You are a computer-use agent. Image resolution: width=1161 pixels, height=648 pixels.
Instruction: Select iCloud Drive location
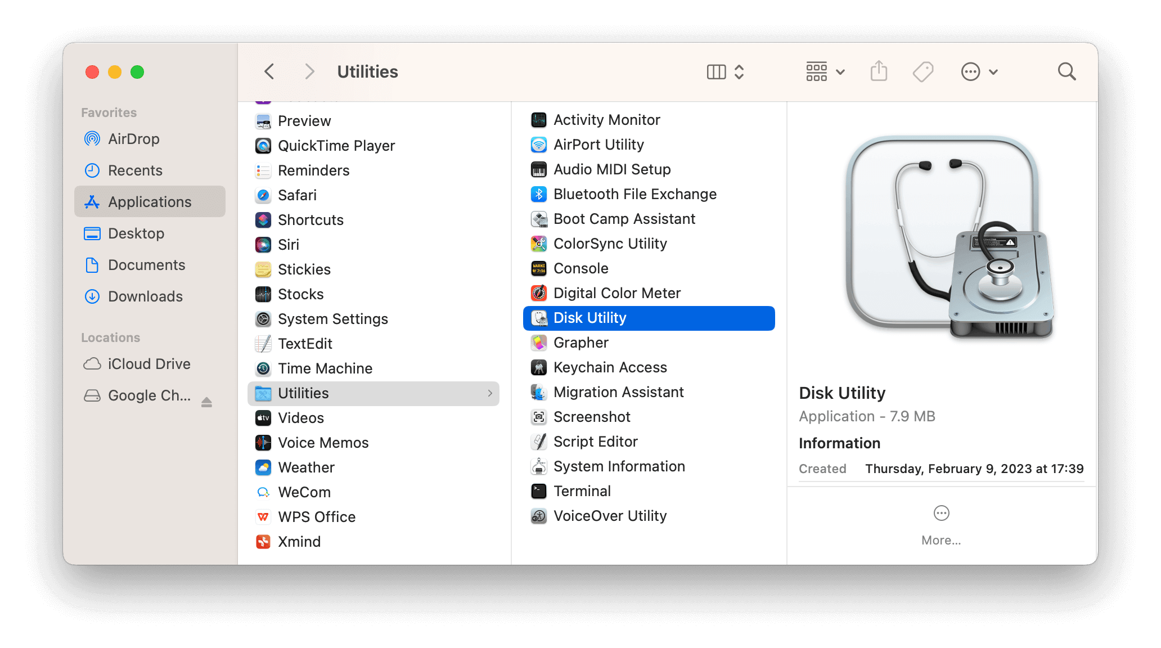148,364
